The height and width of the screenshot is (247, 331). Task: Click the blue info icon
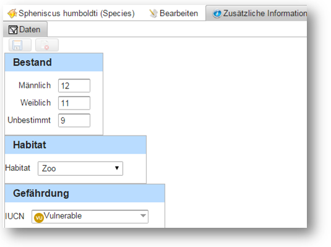click(217, 14)
